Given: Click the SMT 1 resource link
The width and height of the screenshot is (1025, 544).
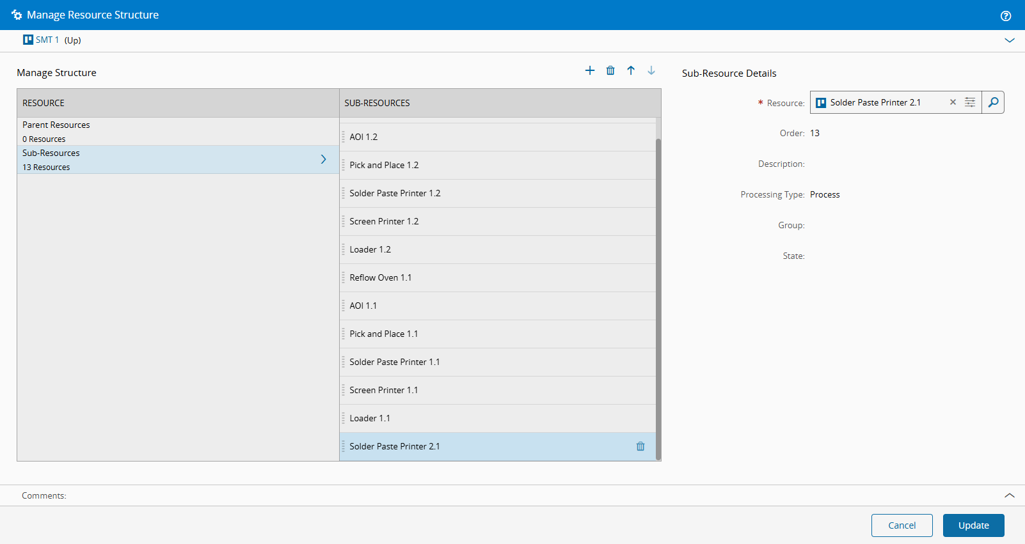Looking at the screenshot, I should [x=47, y=40].
